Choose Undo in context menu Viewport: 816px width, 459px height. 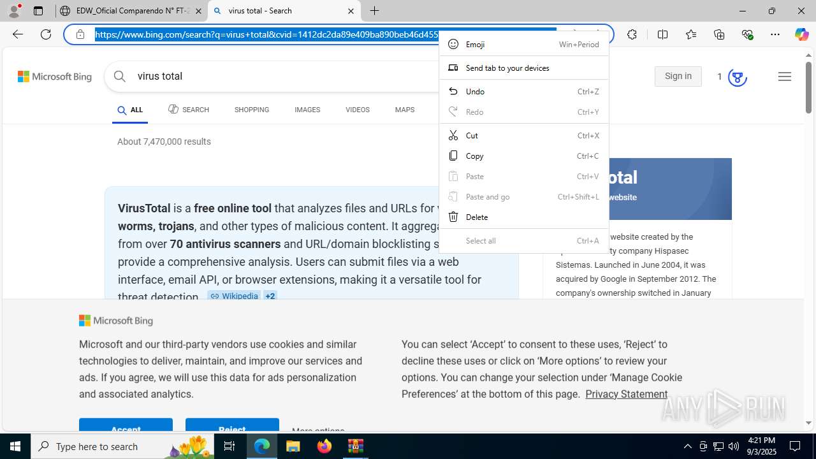tap(524, 91)
